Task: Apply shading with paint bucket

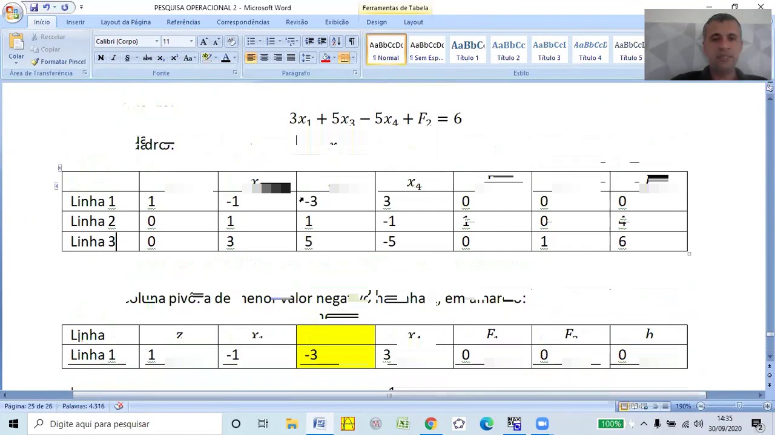Action: click(326, 58)
